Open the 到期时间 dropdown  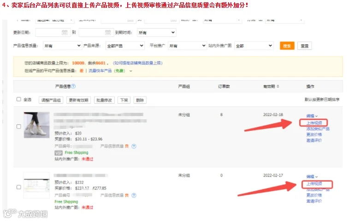click(157, 33)
